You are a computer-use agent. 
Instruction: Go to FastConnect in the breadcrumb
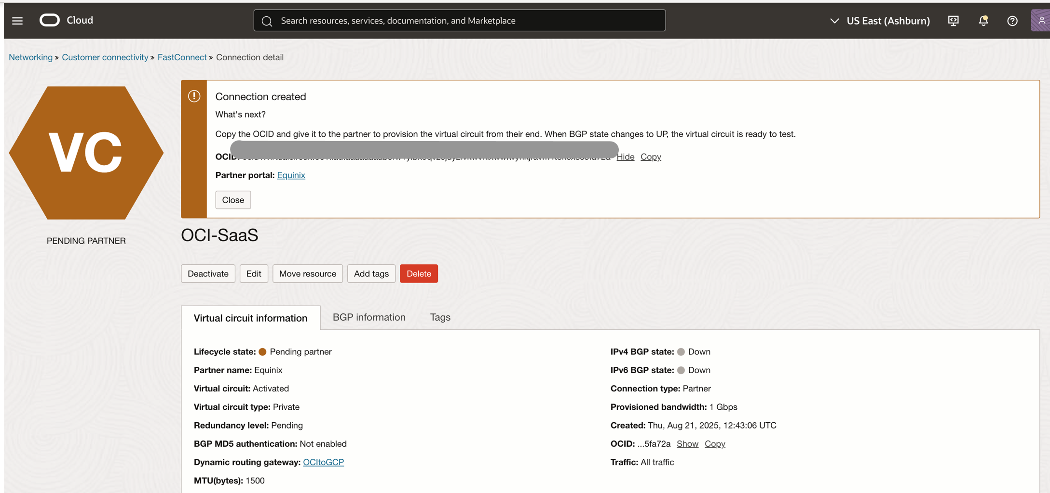click(x=182, y=57)
